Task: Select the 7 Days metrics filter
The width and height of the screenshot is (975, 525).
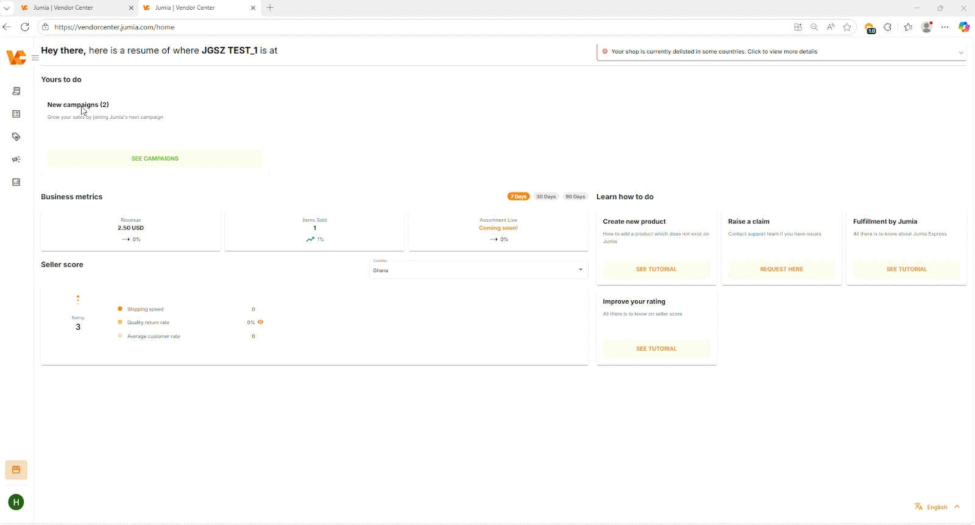Action: [519, 197]
